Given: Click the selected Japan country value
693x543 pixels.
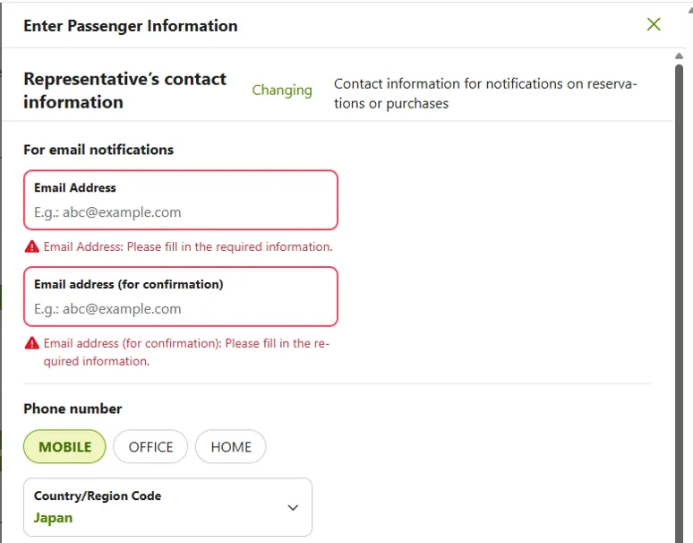Looking at the screenshot, I should click(54, 518).
